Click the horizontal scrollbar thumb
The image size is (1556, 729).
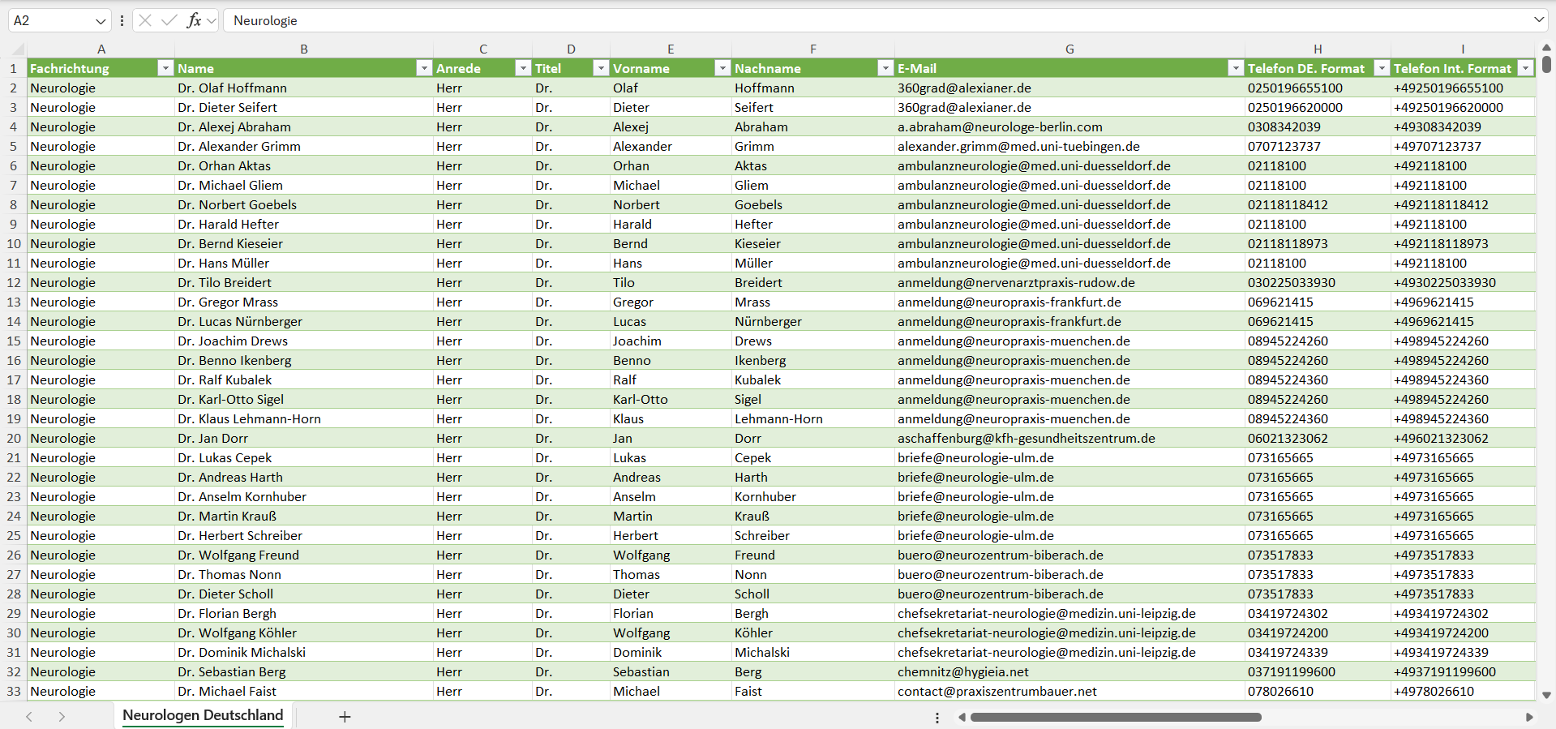tap(1116, 717)
